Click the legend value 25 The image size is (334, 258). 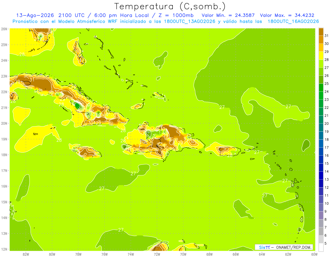click(327, 83)
